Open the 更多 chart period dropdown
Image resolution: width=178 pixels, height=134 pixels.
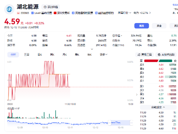click(x=104, y=55)
